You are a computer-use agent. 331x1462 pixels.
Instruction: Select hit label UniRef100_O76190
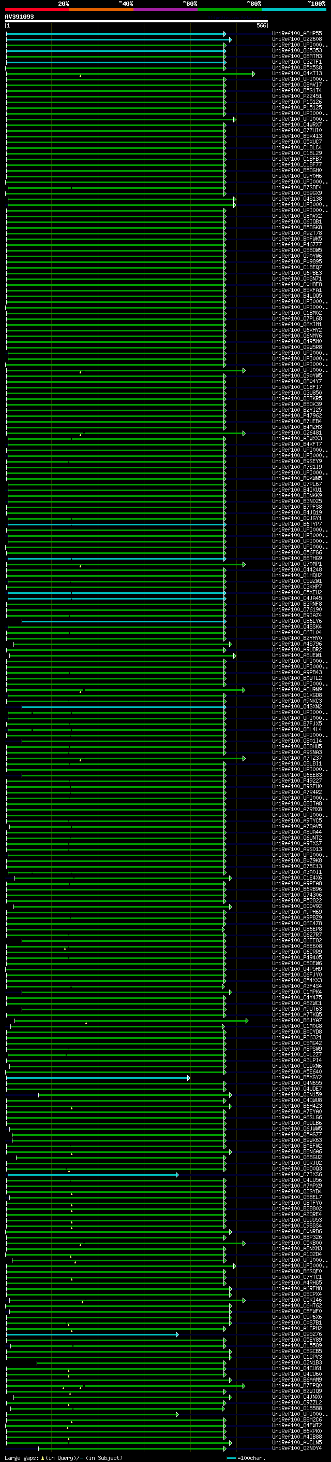tap(296, 609)
